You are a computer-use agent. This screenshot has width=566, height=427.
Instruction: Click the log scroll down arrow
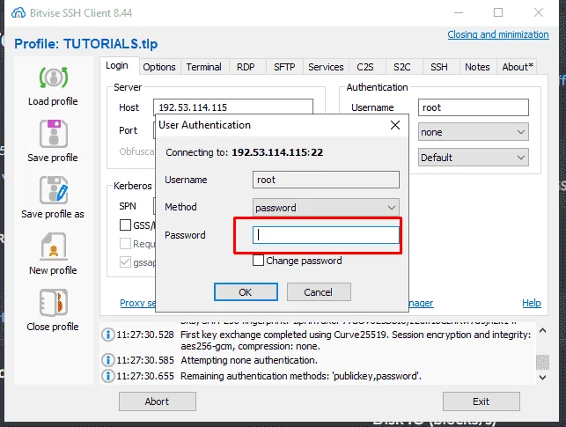click(x=542, y=378)
